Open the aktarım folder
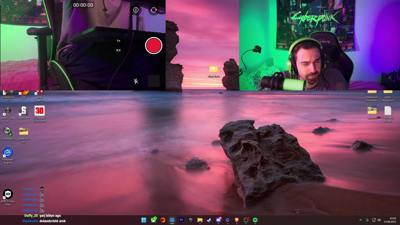400x225 pixels. (372, 113)
